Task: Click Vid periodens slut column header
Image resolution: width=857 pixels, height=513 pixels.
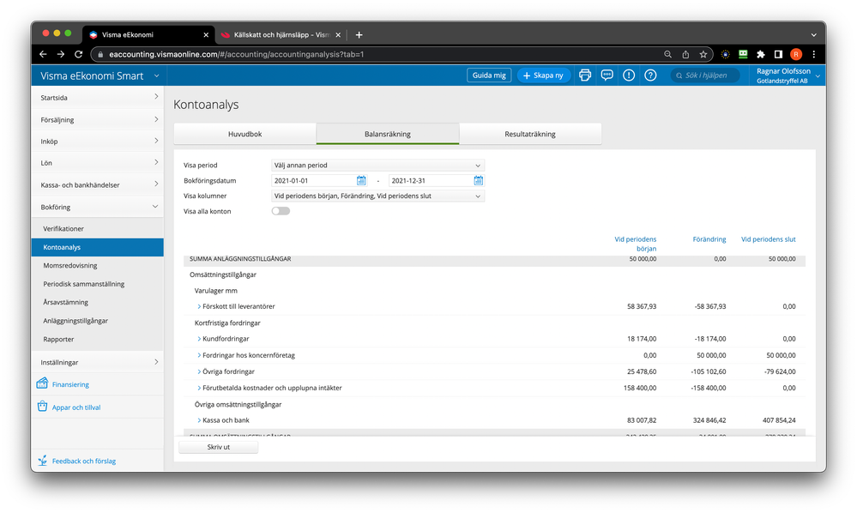Action: [x=769, y=239]
